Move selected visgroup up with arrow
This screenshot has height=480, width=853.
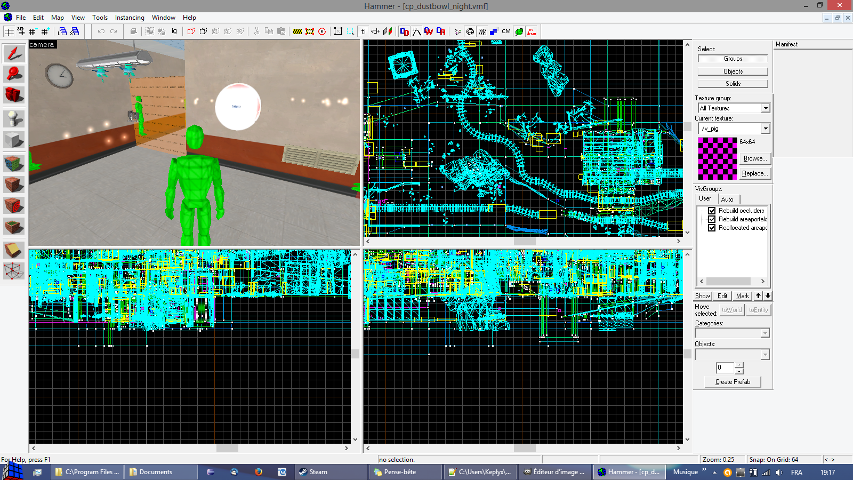[x=758, y=296]
